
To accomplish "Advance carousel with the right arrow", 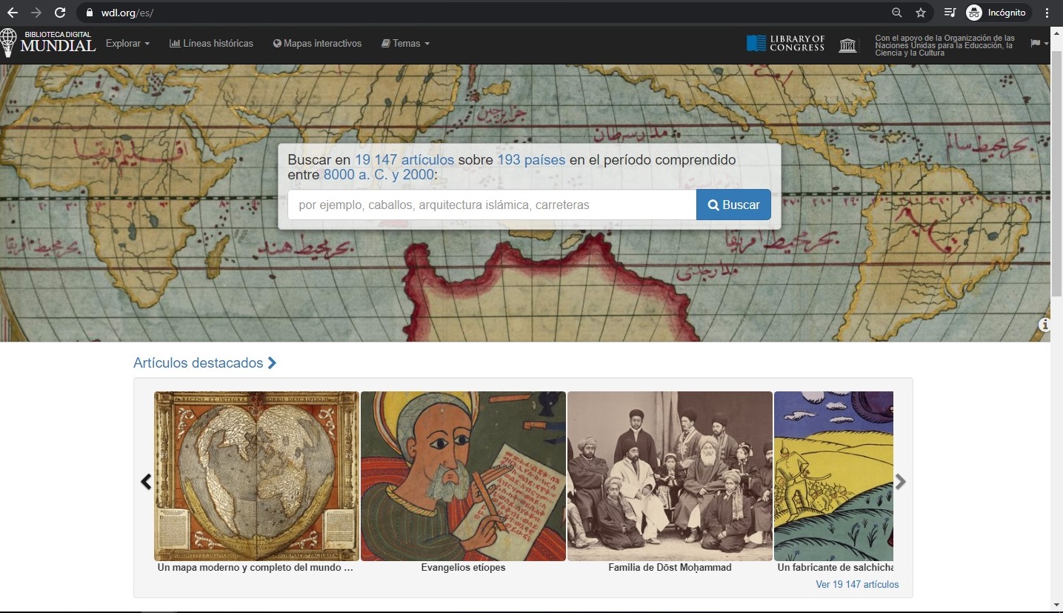I will tap(900, 482).
